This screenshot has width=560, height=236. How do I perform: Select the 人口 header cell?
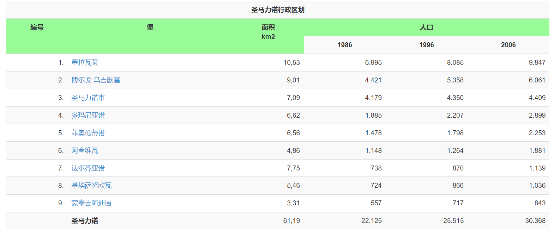(426, 27)
